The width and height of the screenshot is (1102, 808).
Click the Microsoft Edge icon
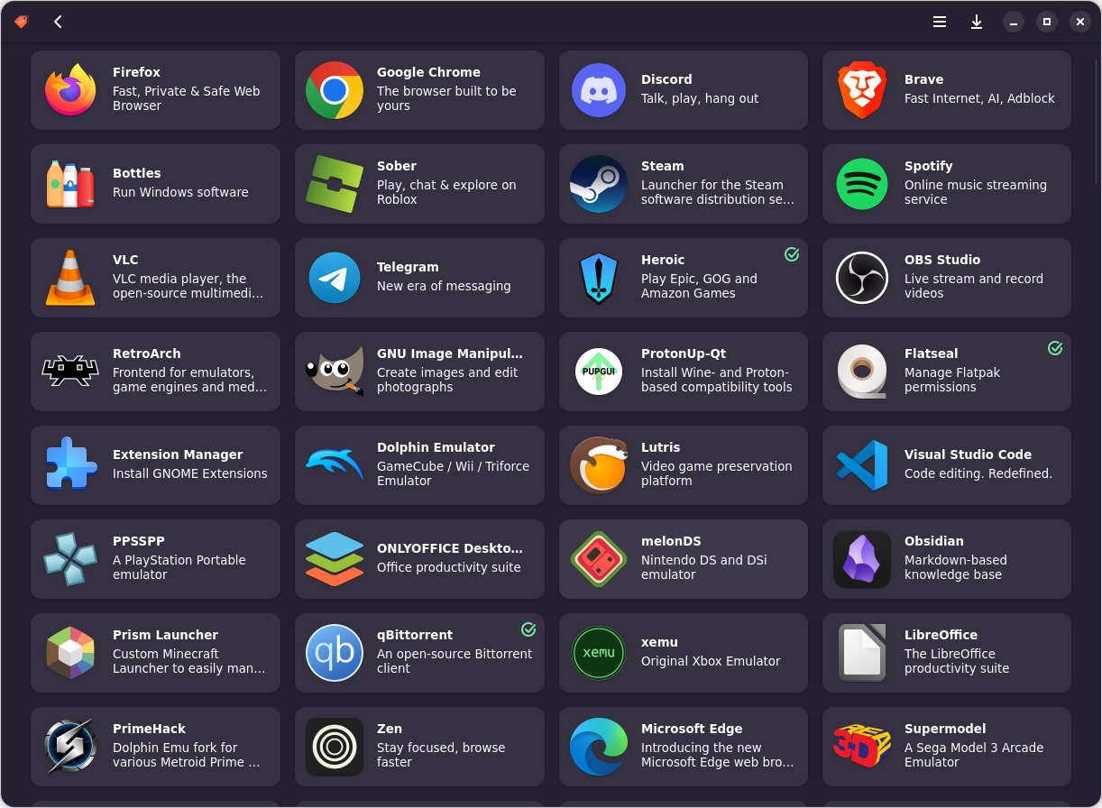599,747
